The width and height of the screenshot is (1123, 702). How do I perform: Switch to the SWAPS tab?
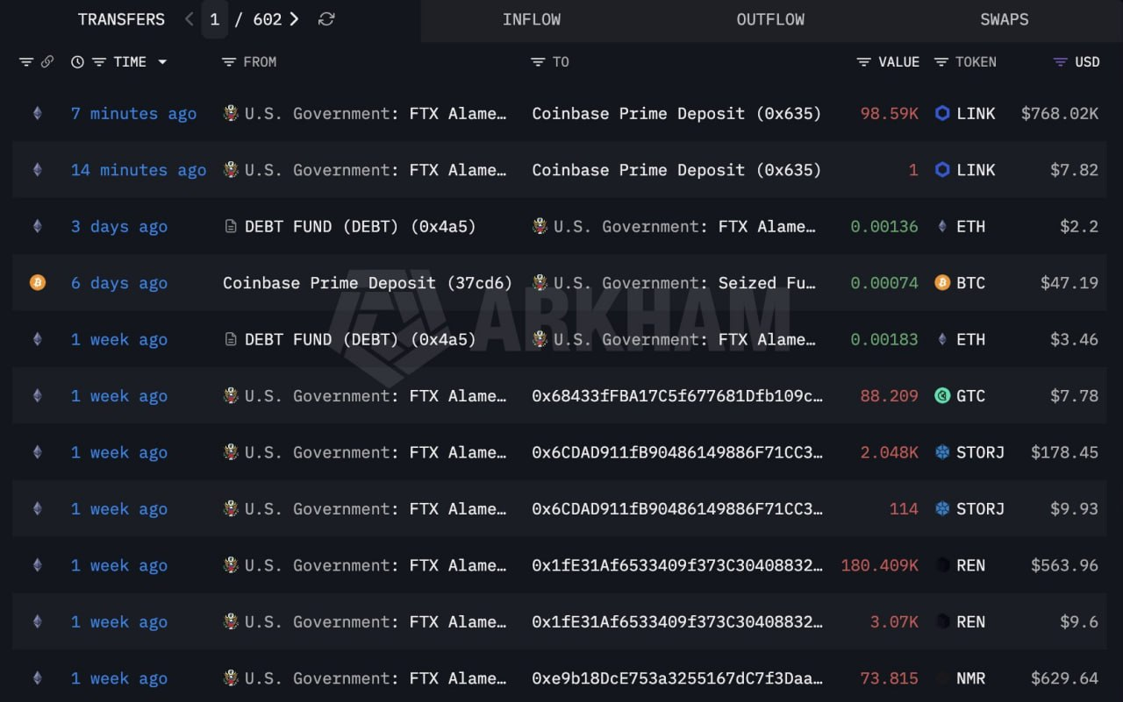1005,19
